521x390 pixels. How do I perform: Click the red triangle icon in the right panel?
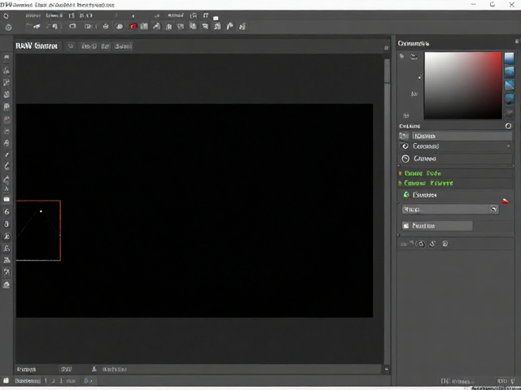[x=505, y=201]
